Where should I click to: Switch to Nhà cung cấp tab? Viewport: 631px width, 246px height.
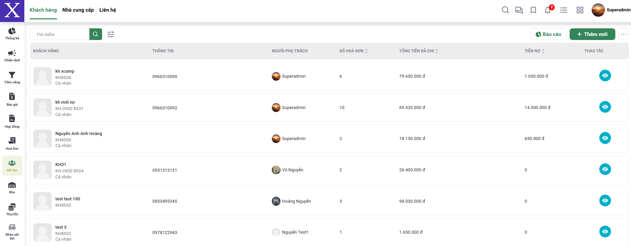78,10
